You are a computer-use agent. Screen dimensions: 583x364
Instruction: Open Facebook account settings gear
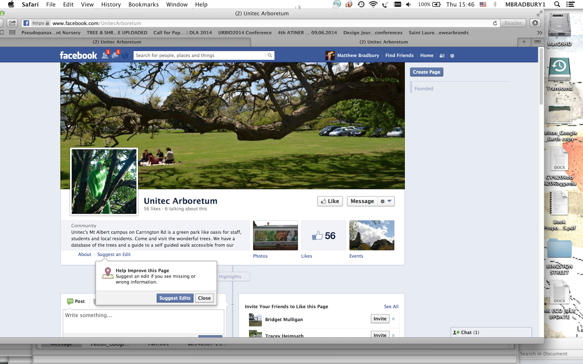coord(452,56)
